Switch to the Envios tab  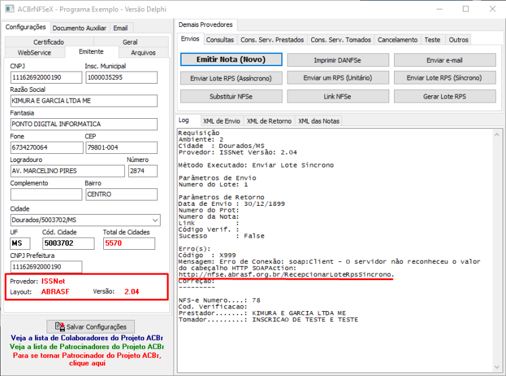click(x=190, y=39)
